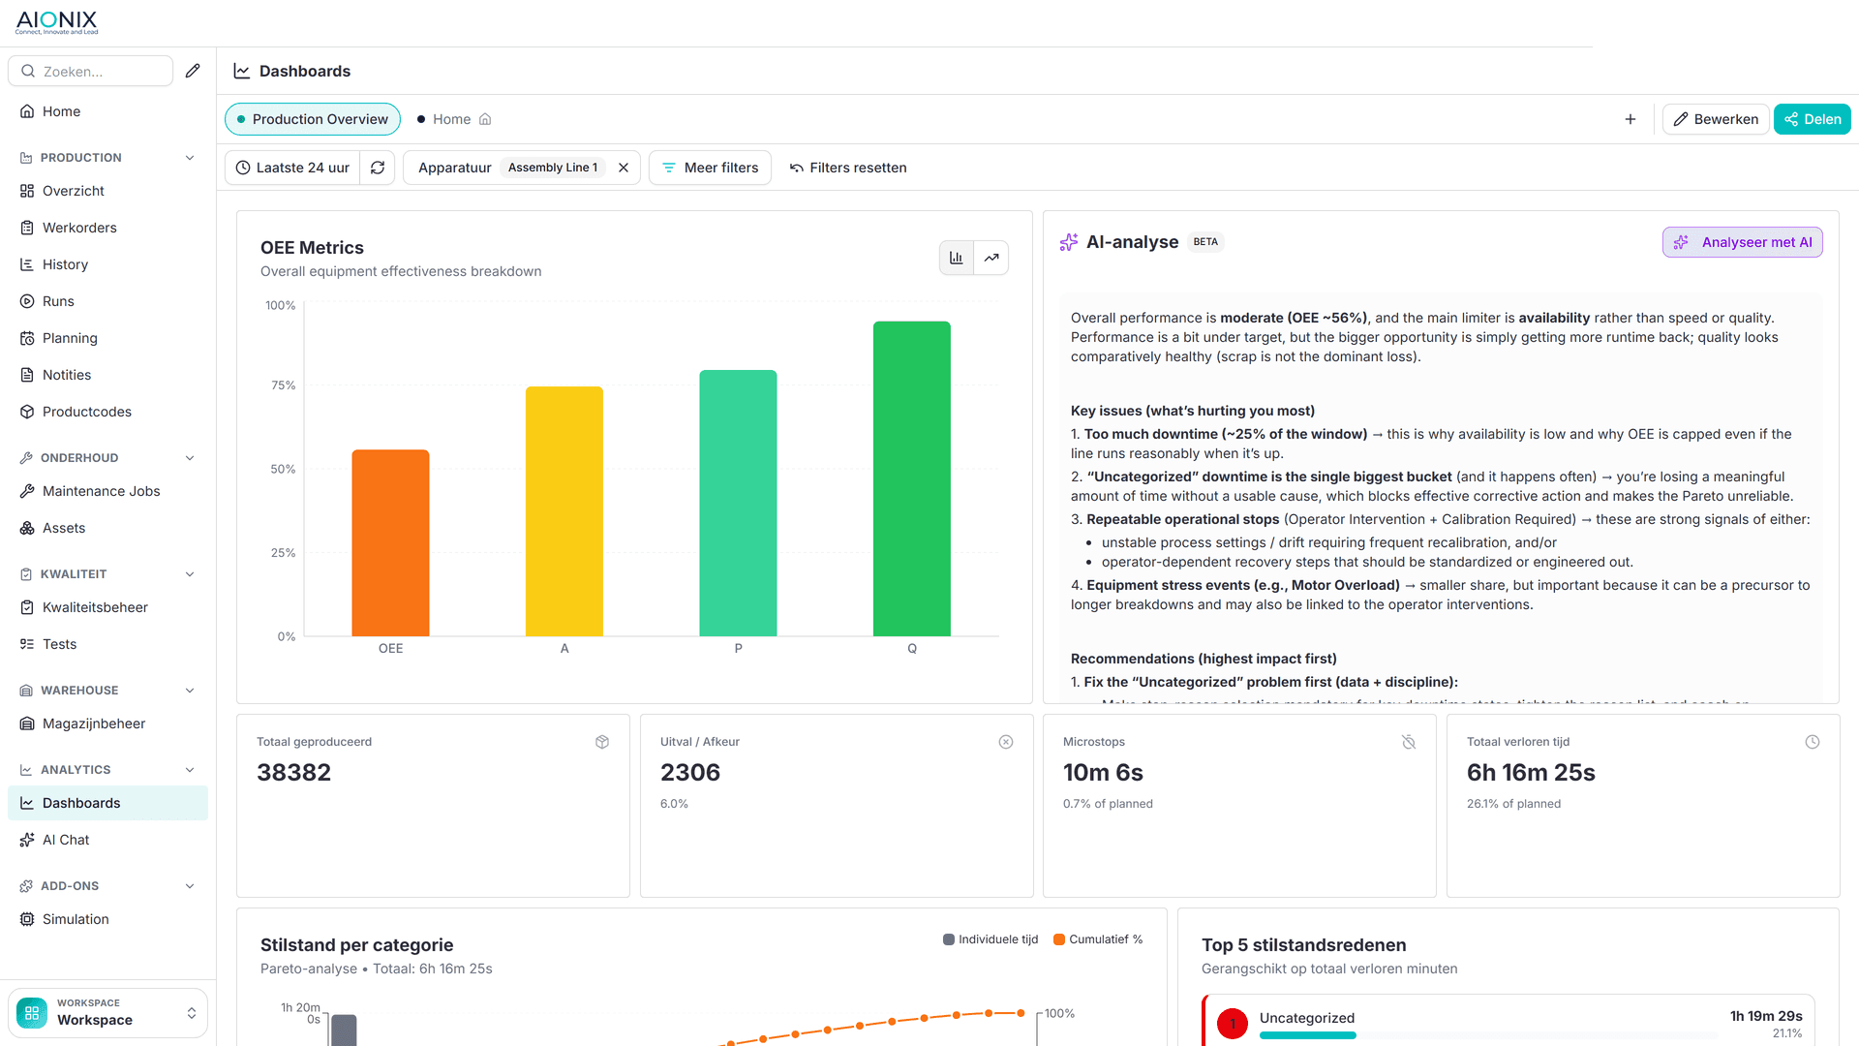Select the Production Overview tab

[313, 119]
